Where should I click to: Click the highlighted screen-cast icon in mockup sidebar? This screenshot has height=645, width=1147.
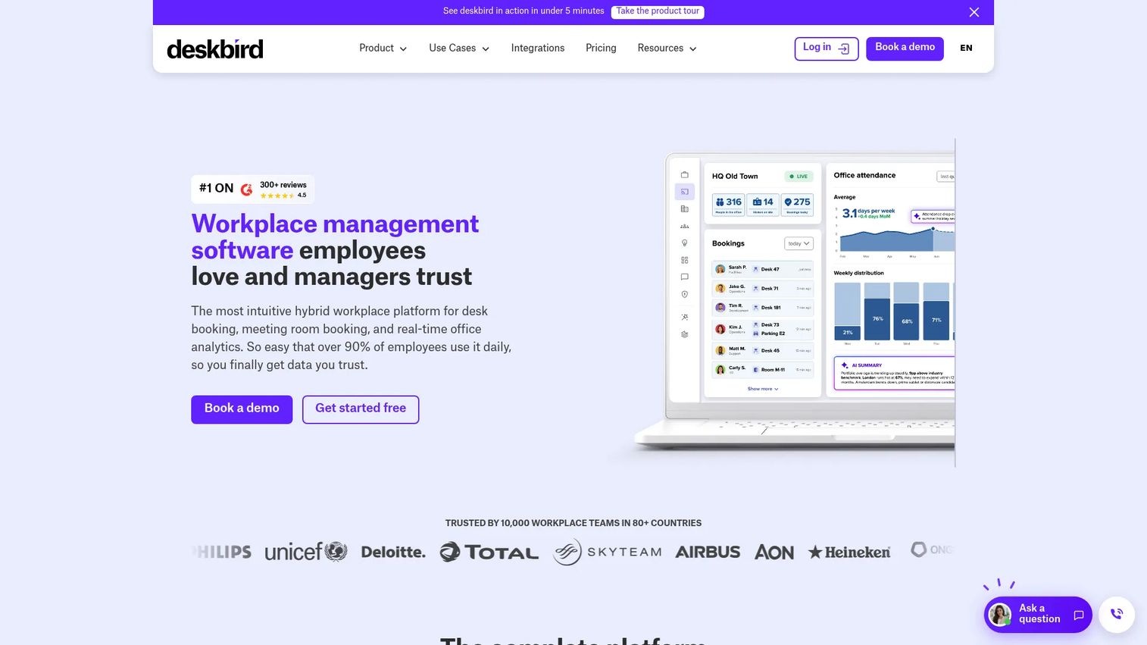click(x=684, y=192)
